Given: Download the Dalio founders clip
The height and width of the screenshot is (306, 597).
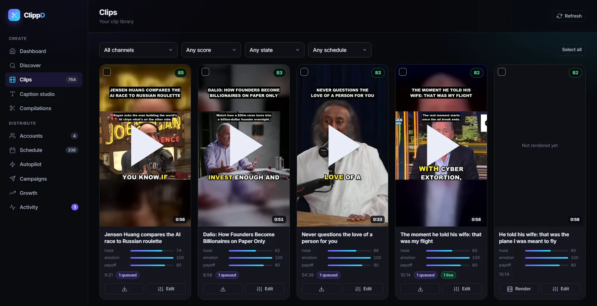Looking at the screenshot, I should 223,289.
